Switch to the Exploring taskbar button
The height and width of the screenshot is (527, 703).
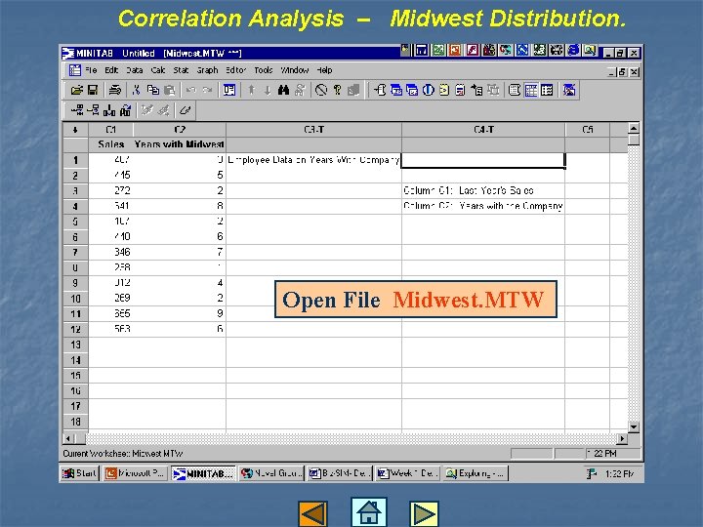476,473
